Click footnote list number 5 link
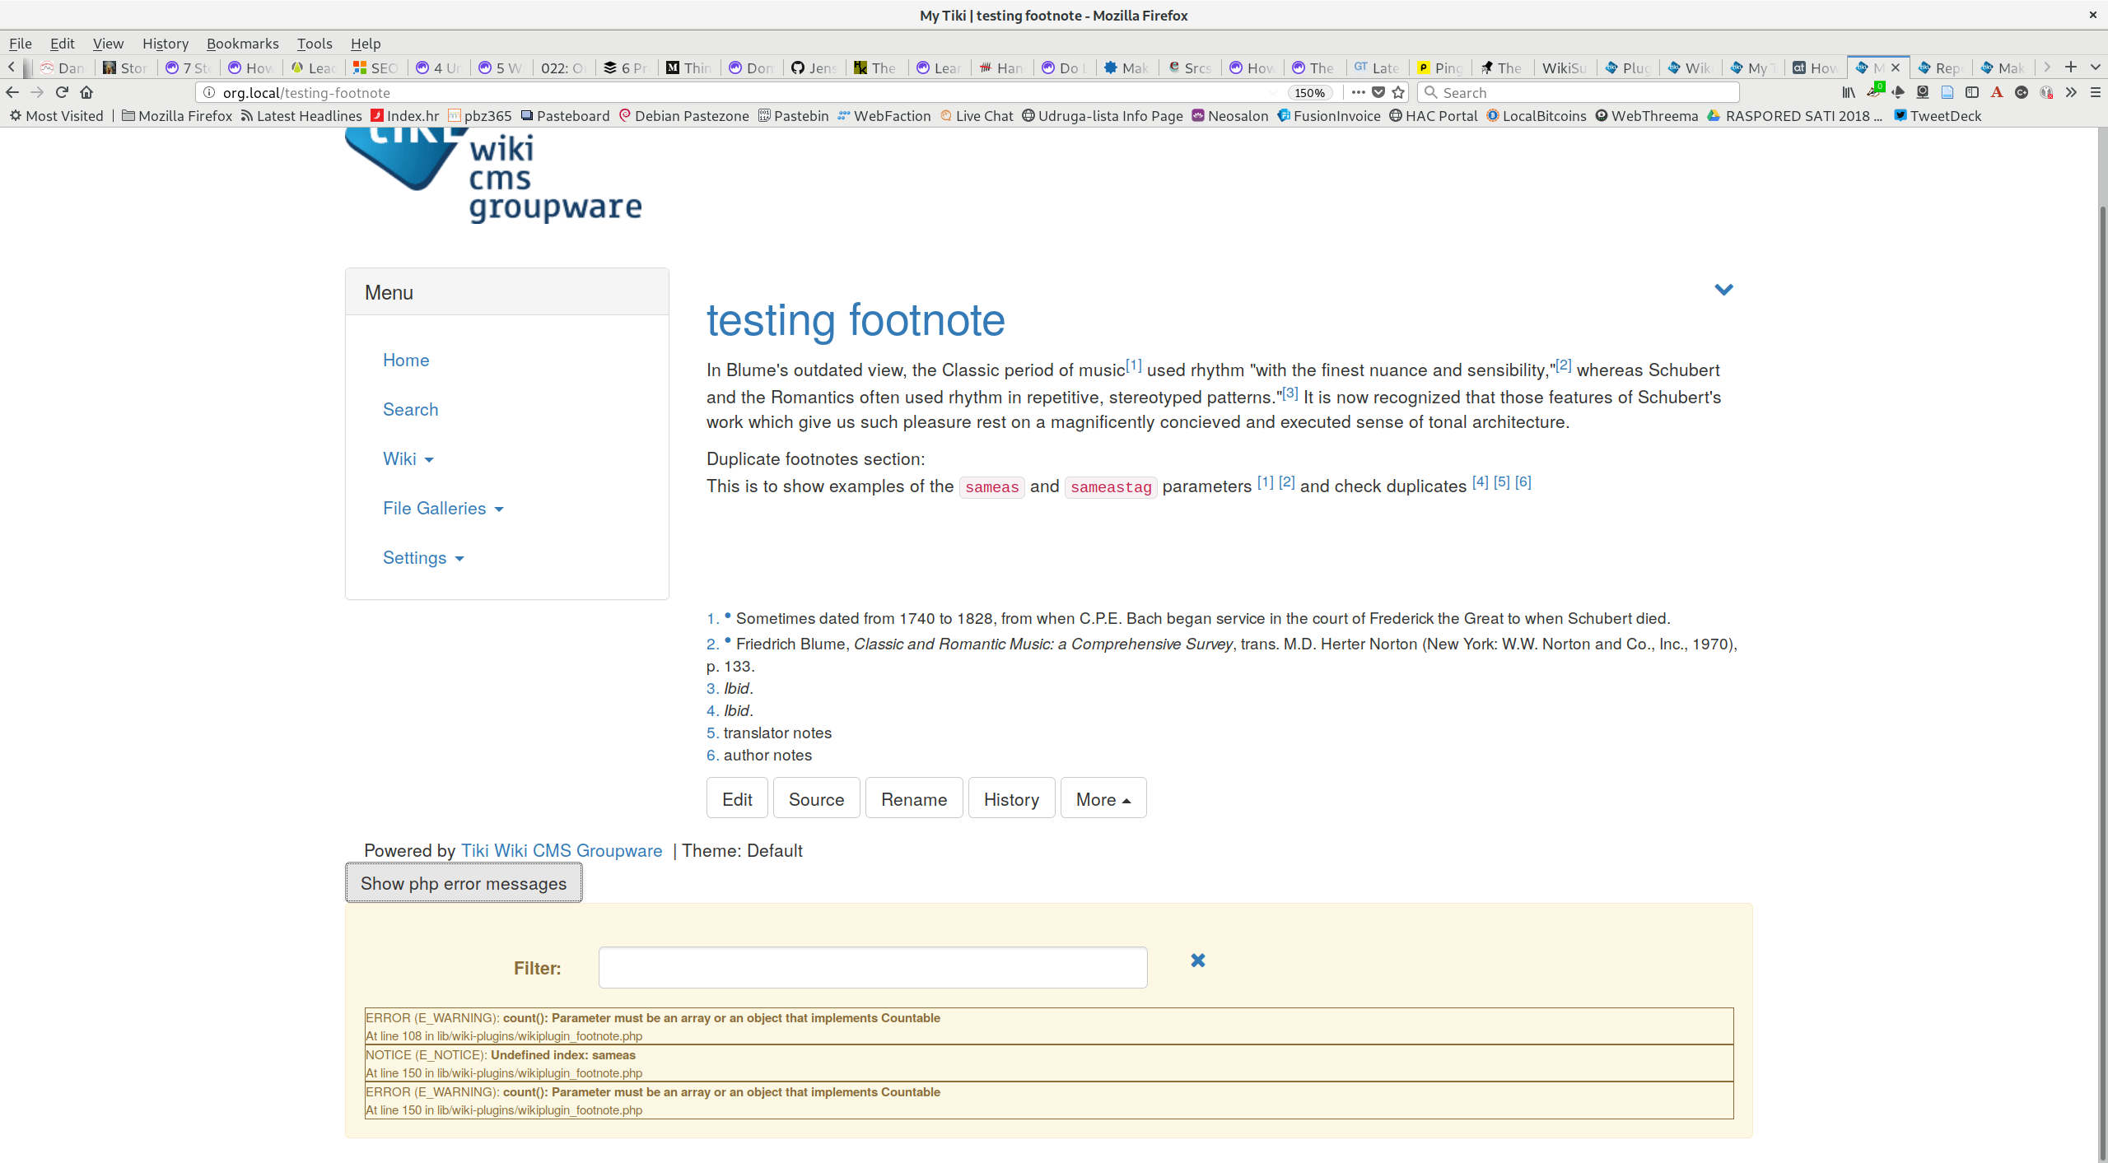2108x1163 pixels. 712,733
